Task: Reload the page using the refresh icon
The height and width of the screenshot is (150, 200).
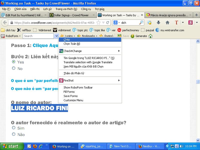Action: coord(108,23)
